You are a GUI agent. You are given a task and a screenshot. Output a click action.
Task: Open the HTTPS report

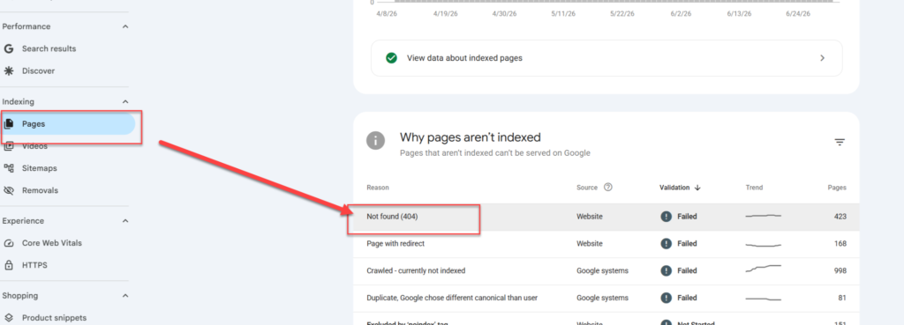[x=34, y=266]
